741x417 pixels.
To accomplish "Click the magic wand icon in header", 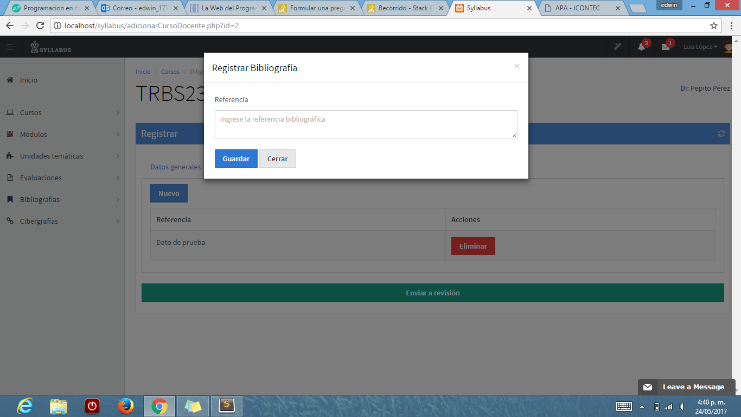I will 617,47.
